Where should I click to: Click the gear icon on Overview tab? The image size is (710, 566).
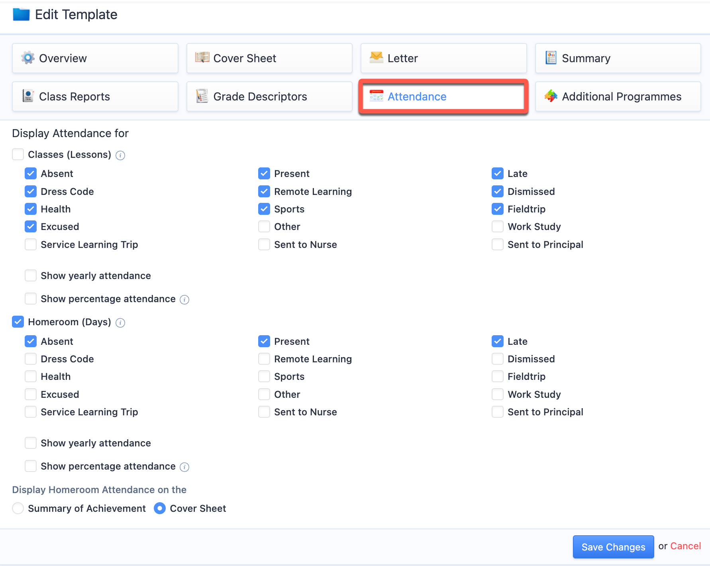pos(28,58)
